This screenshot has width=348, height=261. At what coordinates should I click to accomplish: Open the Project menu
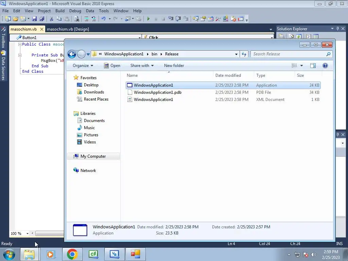pos(45,11)
